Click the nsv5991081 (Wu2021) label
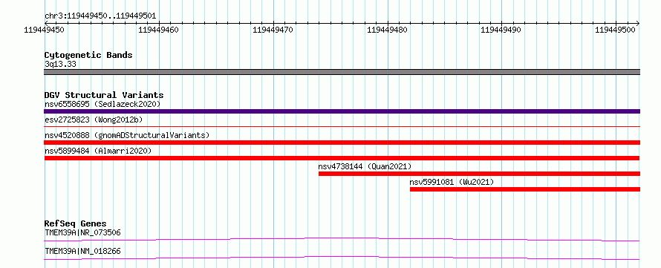The width and height of the screenshot is (661, 268). [x=452, y=182]
